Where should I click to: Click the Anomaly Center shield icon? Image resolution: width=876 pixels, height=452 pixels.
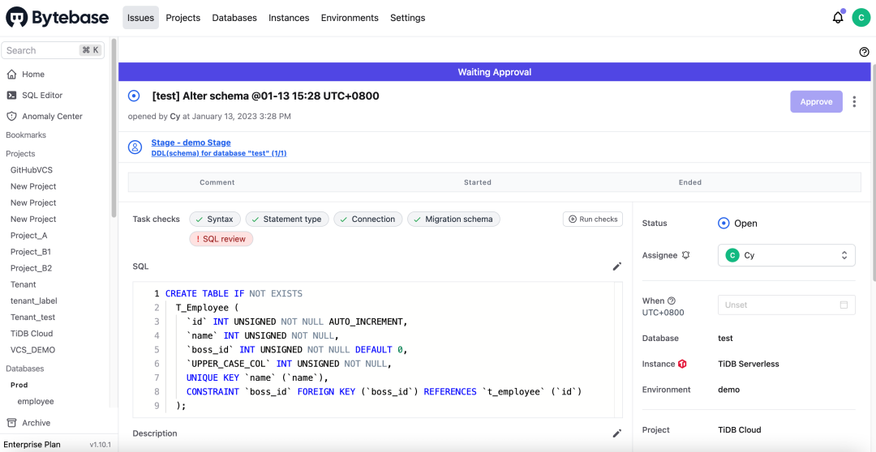tap(11, 116)
